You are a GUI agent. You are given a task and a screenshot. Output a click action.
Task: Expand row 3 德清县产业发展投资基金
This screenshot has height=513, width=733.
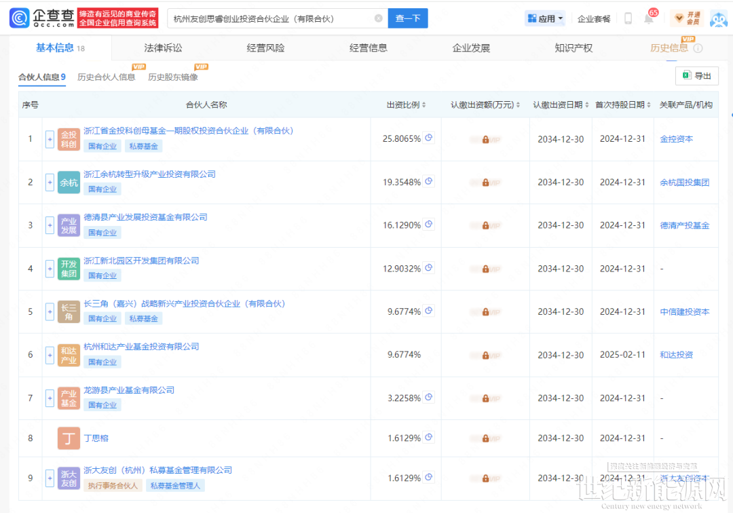[50, 225]
